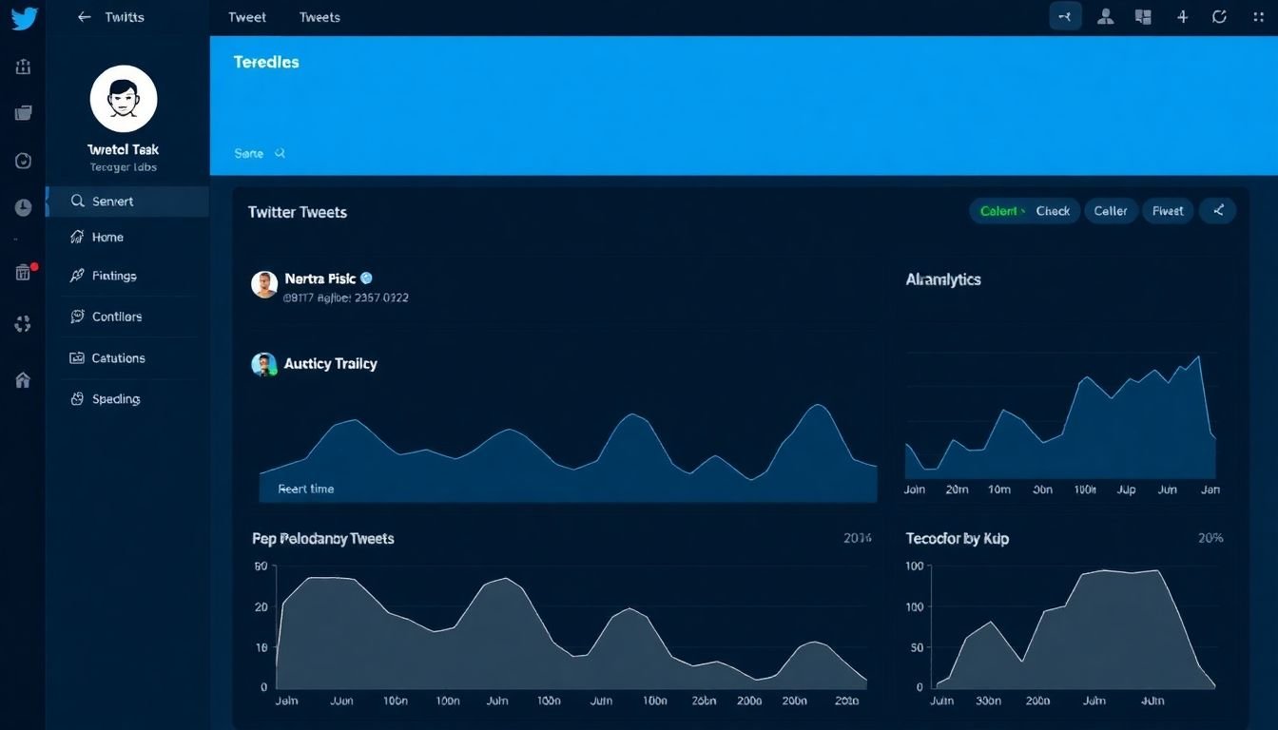Click the icon beside Spedling

click(78, 399)
